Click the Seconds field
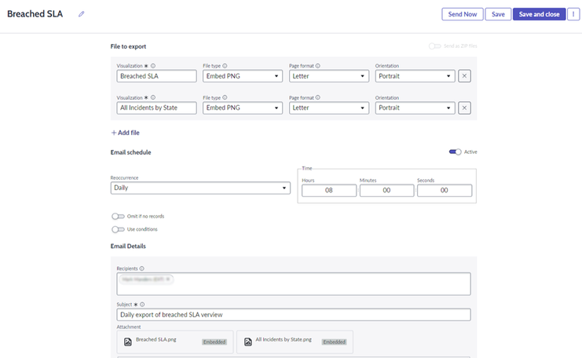Screen dimensions: 582x358 (x=445, y=190)
